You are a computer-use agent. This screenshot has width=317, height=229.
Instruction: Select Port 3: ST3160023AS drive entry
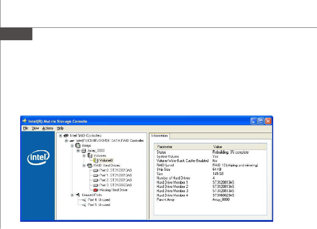(x=116, y=185)
